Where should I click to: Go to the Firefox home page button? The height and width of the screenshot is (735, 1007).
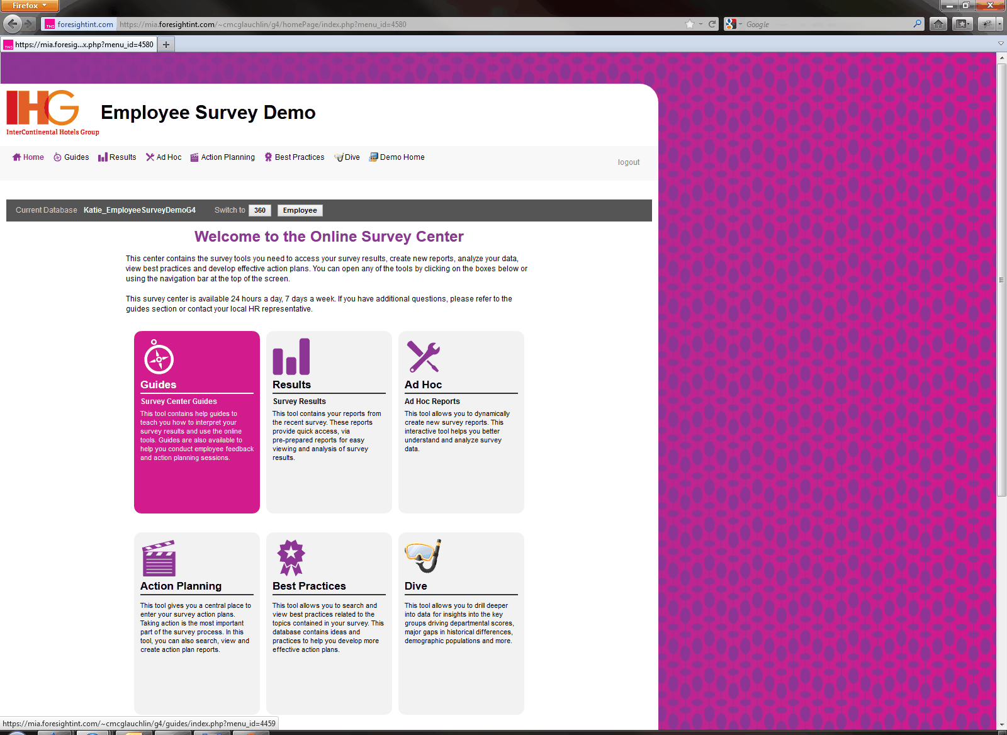click(x=938, y=25)
